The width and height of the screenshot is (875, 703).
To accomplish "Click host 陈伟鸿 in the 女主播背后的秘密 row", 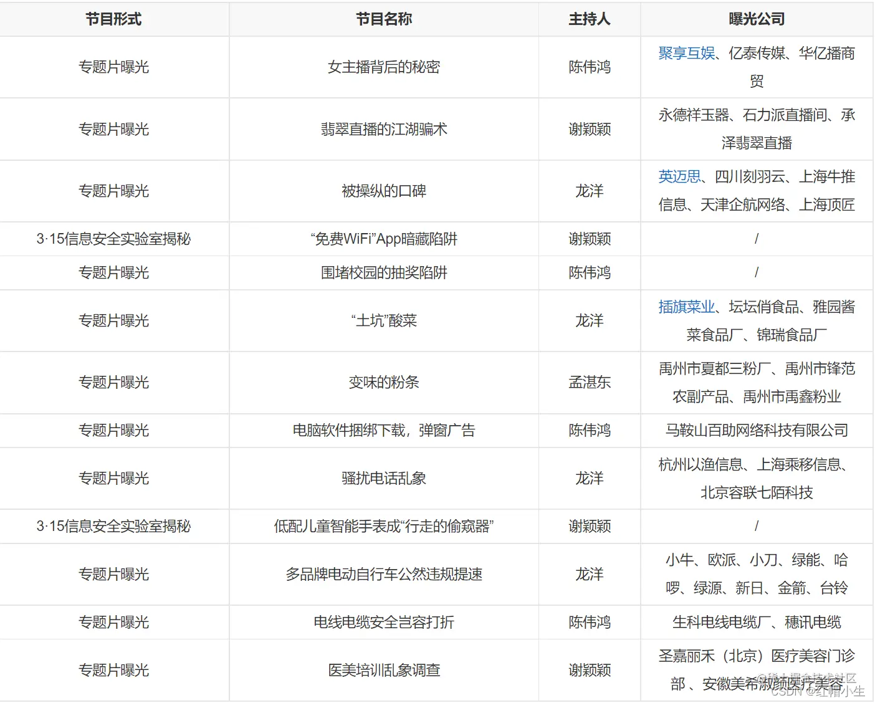I will pyautogui.click(x=590, y=67).
